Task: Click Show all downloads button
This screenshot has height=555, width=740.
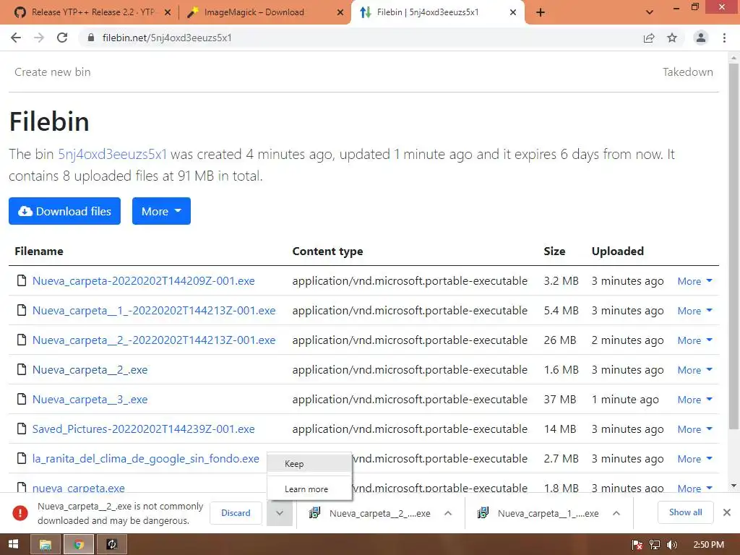Action: (x=685, y=512)
